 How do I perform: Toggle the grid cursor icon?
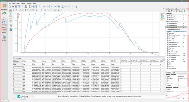pyautogui.click(x=39, y=6)
